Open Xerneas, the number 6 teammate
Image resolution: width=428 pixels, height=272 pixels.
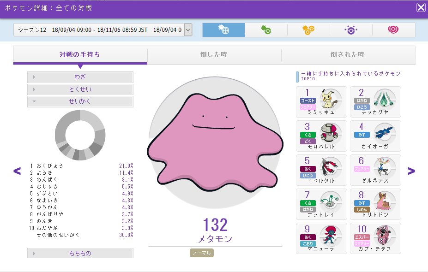(376, 170)
